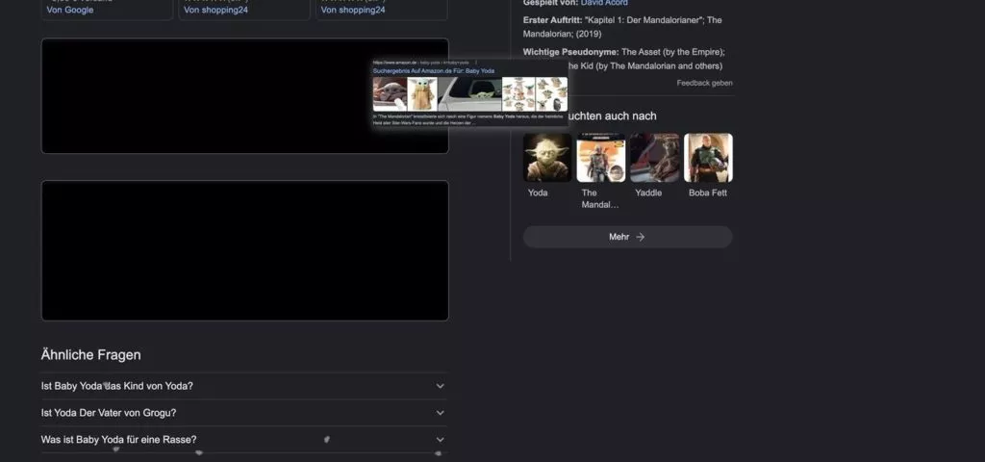The height and width of the screenshot is (462, 985).
Task: Click the "Erster Auftritt:" label text
Action: (553, 20)
